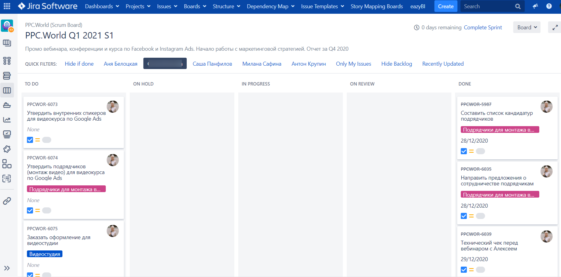The height and width of the screenshot is (277, 561).
Task: Toggle the Recently Updated quick filter
Action: [443, 64]
